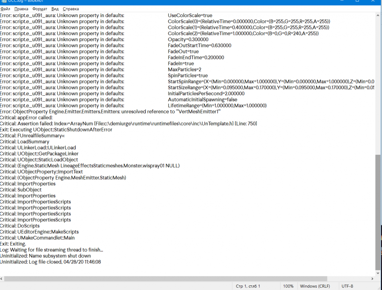Click the UTF-8 encoding status field
This screenshot has height=290, width=382.
click(x=347, y=286)
